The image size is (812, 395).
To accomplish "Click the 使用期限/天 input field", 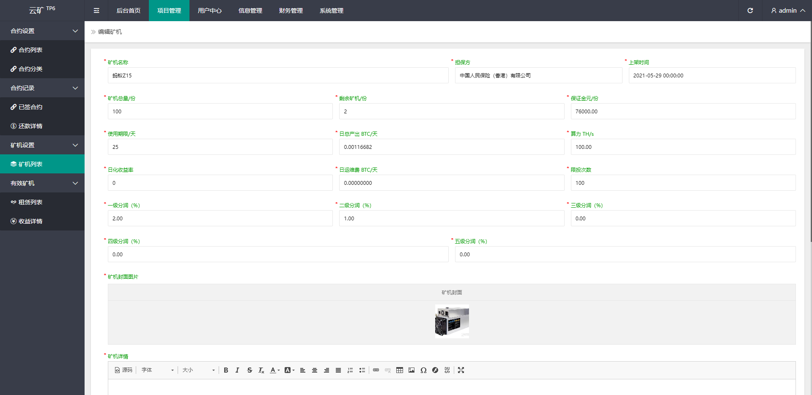I will click(220, 147).
